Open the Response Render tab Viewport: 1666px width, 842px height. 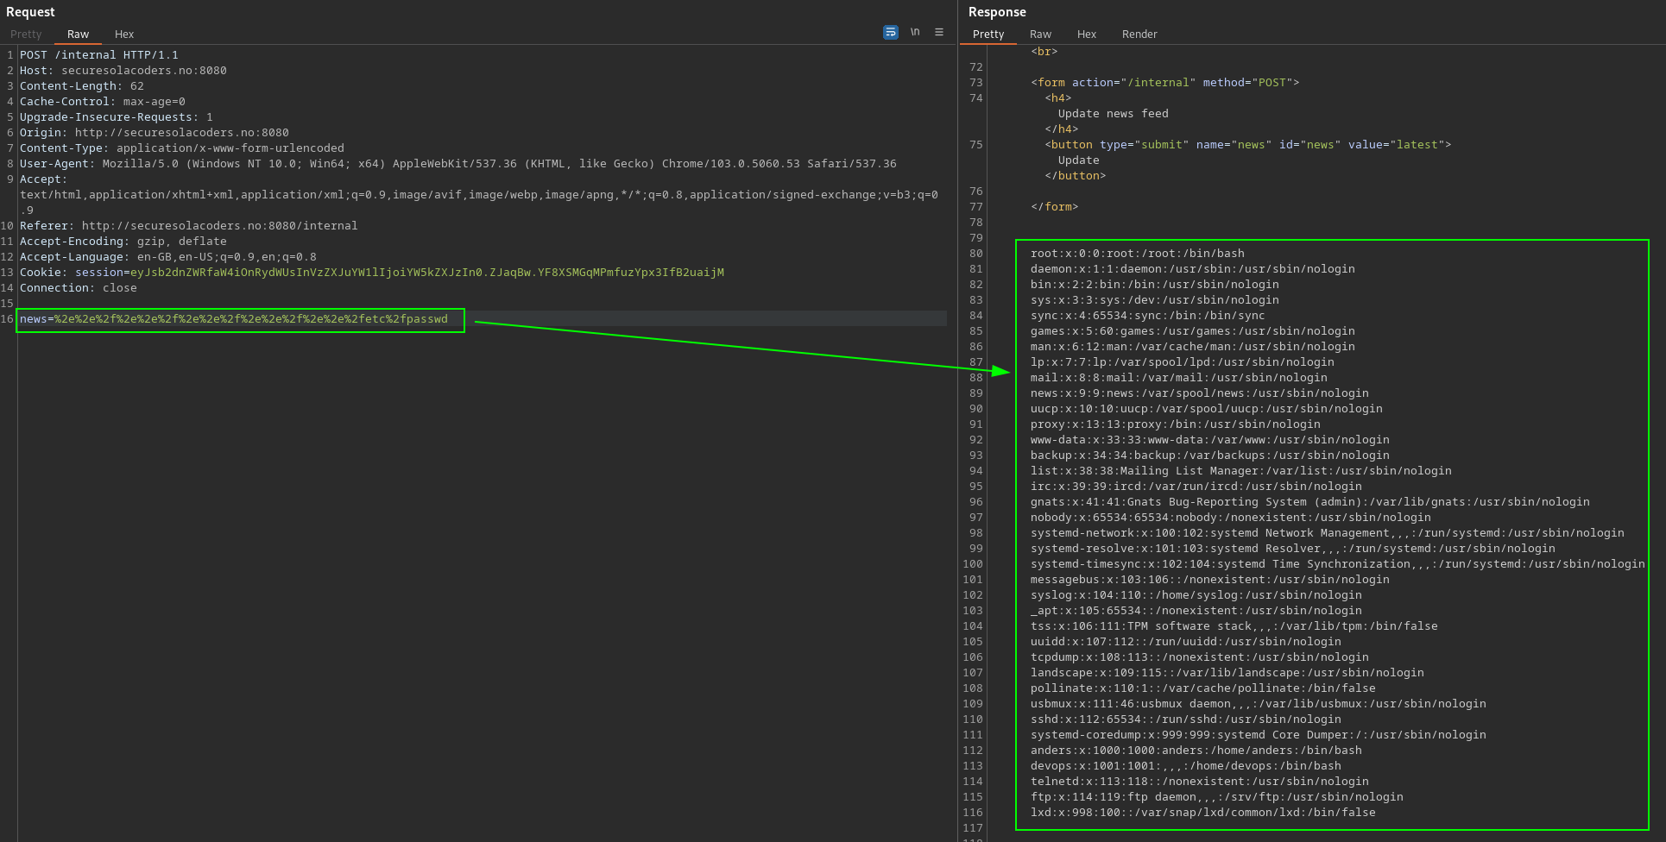pos(1139,35)
